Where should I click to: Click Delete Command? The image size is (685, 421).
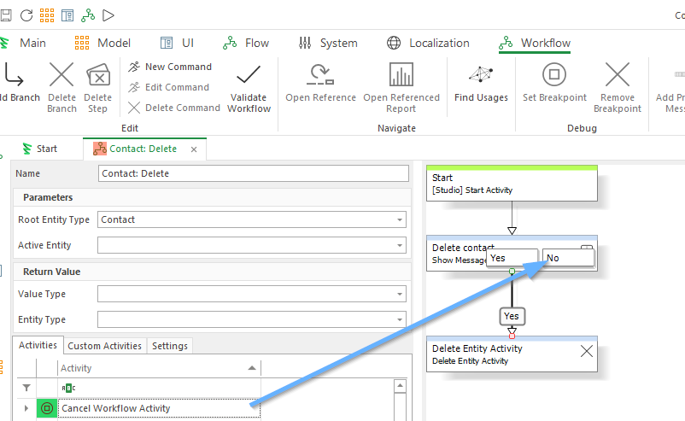(x=174, y=108)
